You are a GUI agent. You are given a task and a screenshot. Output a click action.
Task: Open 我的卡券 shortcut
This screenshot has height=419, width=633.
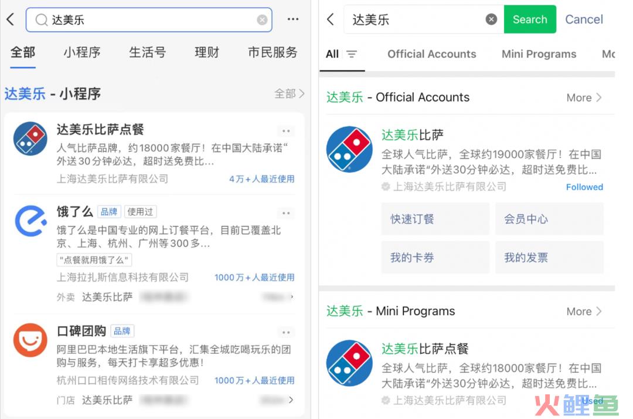point(435,258)
